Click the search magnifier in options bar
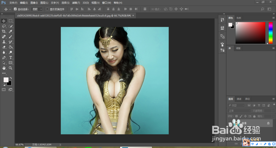Screen dimensions: 276x148 coord(262,9)
